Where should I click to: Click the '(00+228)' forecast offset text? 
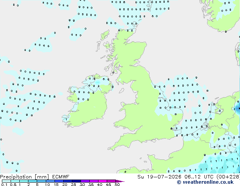(x=228, y=177)
